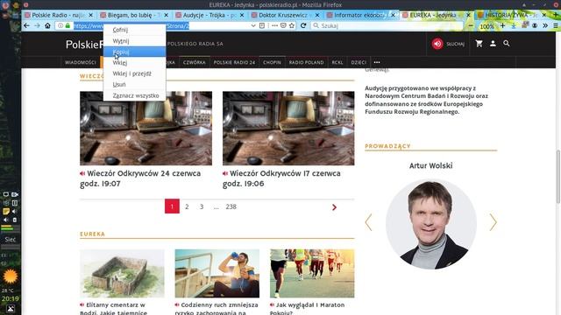Open CZWÓRKA channel link
The image size is (561, 315).
195,62
